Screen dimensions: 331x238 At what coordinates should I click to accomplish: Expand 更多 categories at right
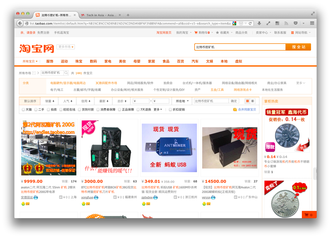[300, 83]
